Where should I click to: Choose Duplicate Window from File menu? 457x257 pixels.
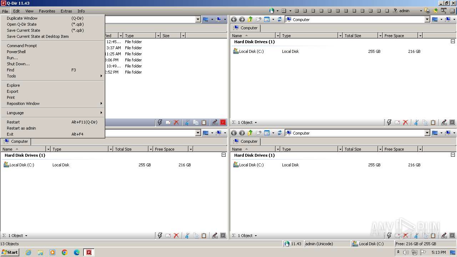coord(52,18)
